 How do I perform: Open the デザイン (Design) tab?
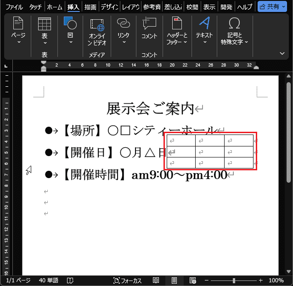(109, 7)
